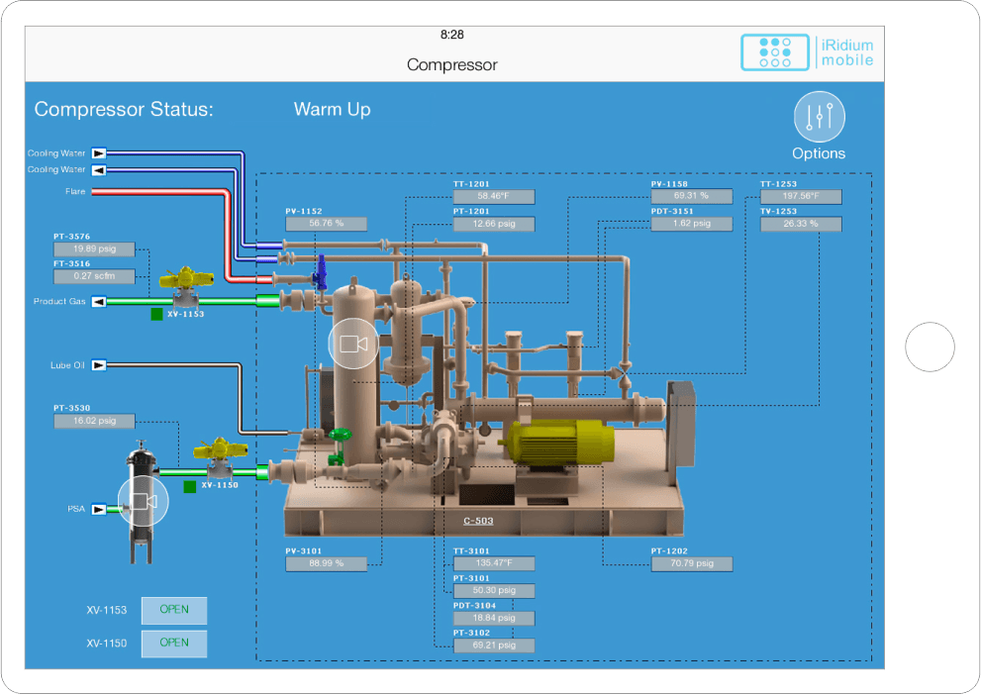Click the Product Gas flow arrow
Viewport: 981px width, 695px height.
[99, 302]
